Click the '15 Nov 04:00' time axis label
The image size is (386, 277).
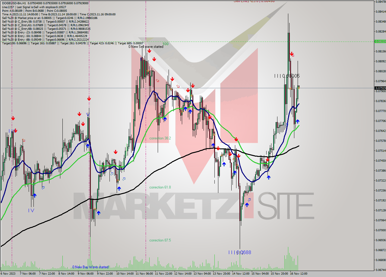(x=260, y=274)
